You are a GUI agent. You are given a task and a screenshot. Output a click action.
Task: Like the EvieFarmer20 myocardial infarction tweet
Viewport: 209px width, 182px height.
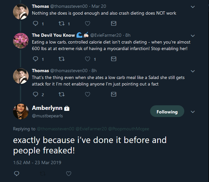88,59
